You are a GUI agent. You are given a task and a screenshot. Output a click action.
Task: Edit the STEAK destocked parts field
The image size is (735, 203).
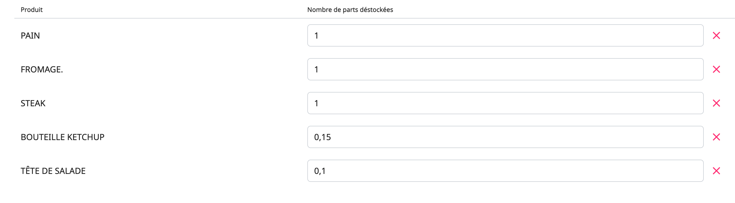[505, 103]
